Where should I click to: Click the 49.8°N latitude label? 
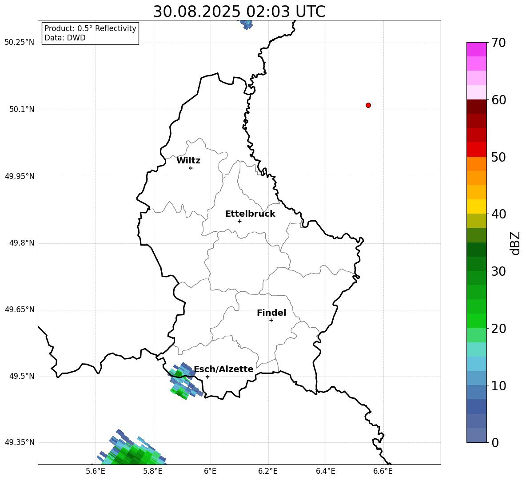click(22, 243)
